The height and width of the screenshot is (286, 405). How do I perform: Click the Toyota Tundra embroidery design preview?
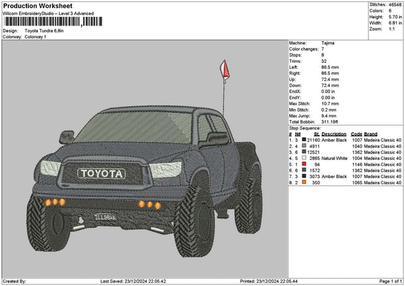click(145, 159)
